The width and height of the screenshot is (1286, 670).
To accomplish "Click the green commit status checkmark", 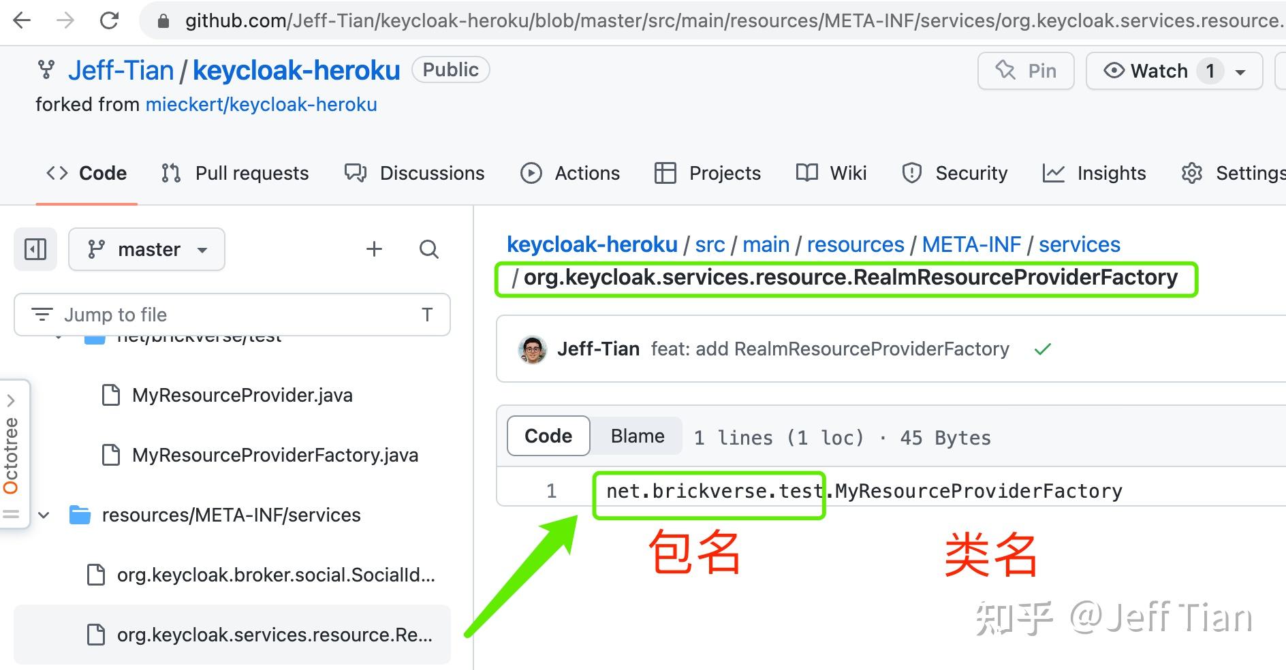I will click(1042, 349).
